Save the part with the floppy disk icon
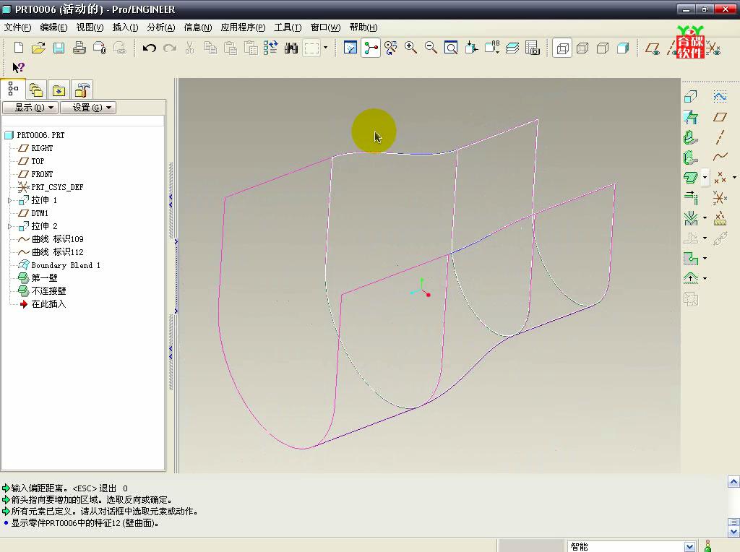The width and height of the screenshot is (740, 552). [x=59, y=48]
